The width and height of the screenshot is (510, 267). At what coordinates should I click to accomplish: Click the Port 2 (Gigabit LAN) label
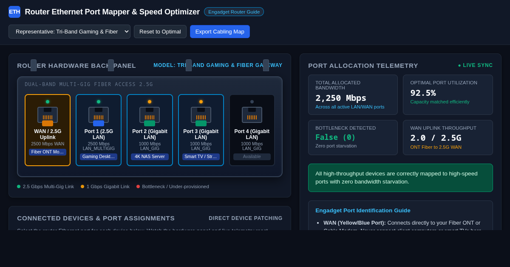150,134
